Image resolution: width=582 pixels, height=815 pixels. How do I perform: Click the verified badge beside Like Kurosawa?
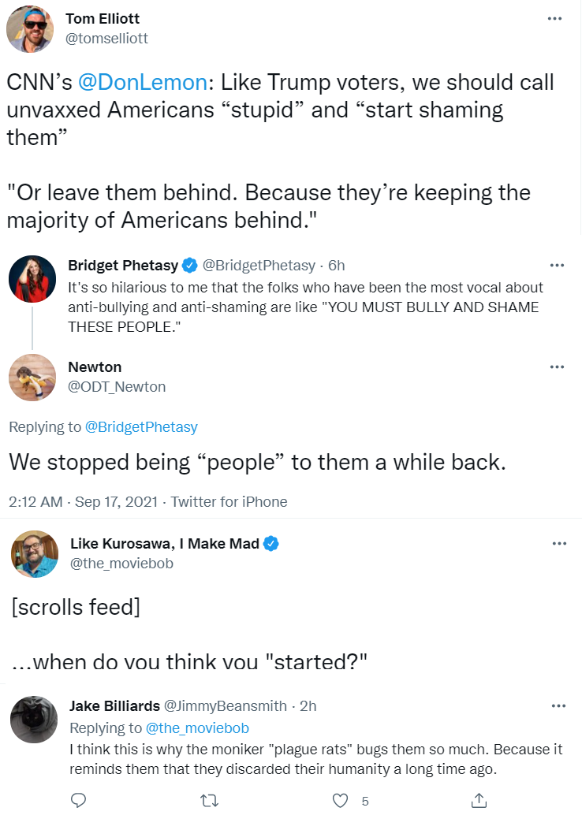click(271, 544)
